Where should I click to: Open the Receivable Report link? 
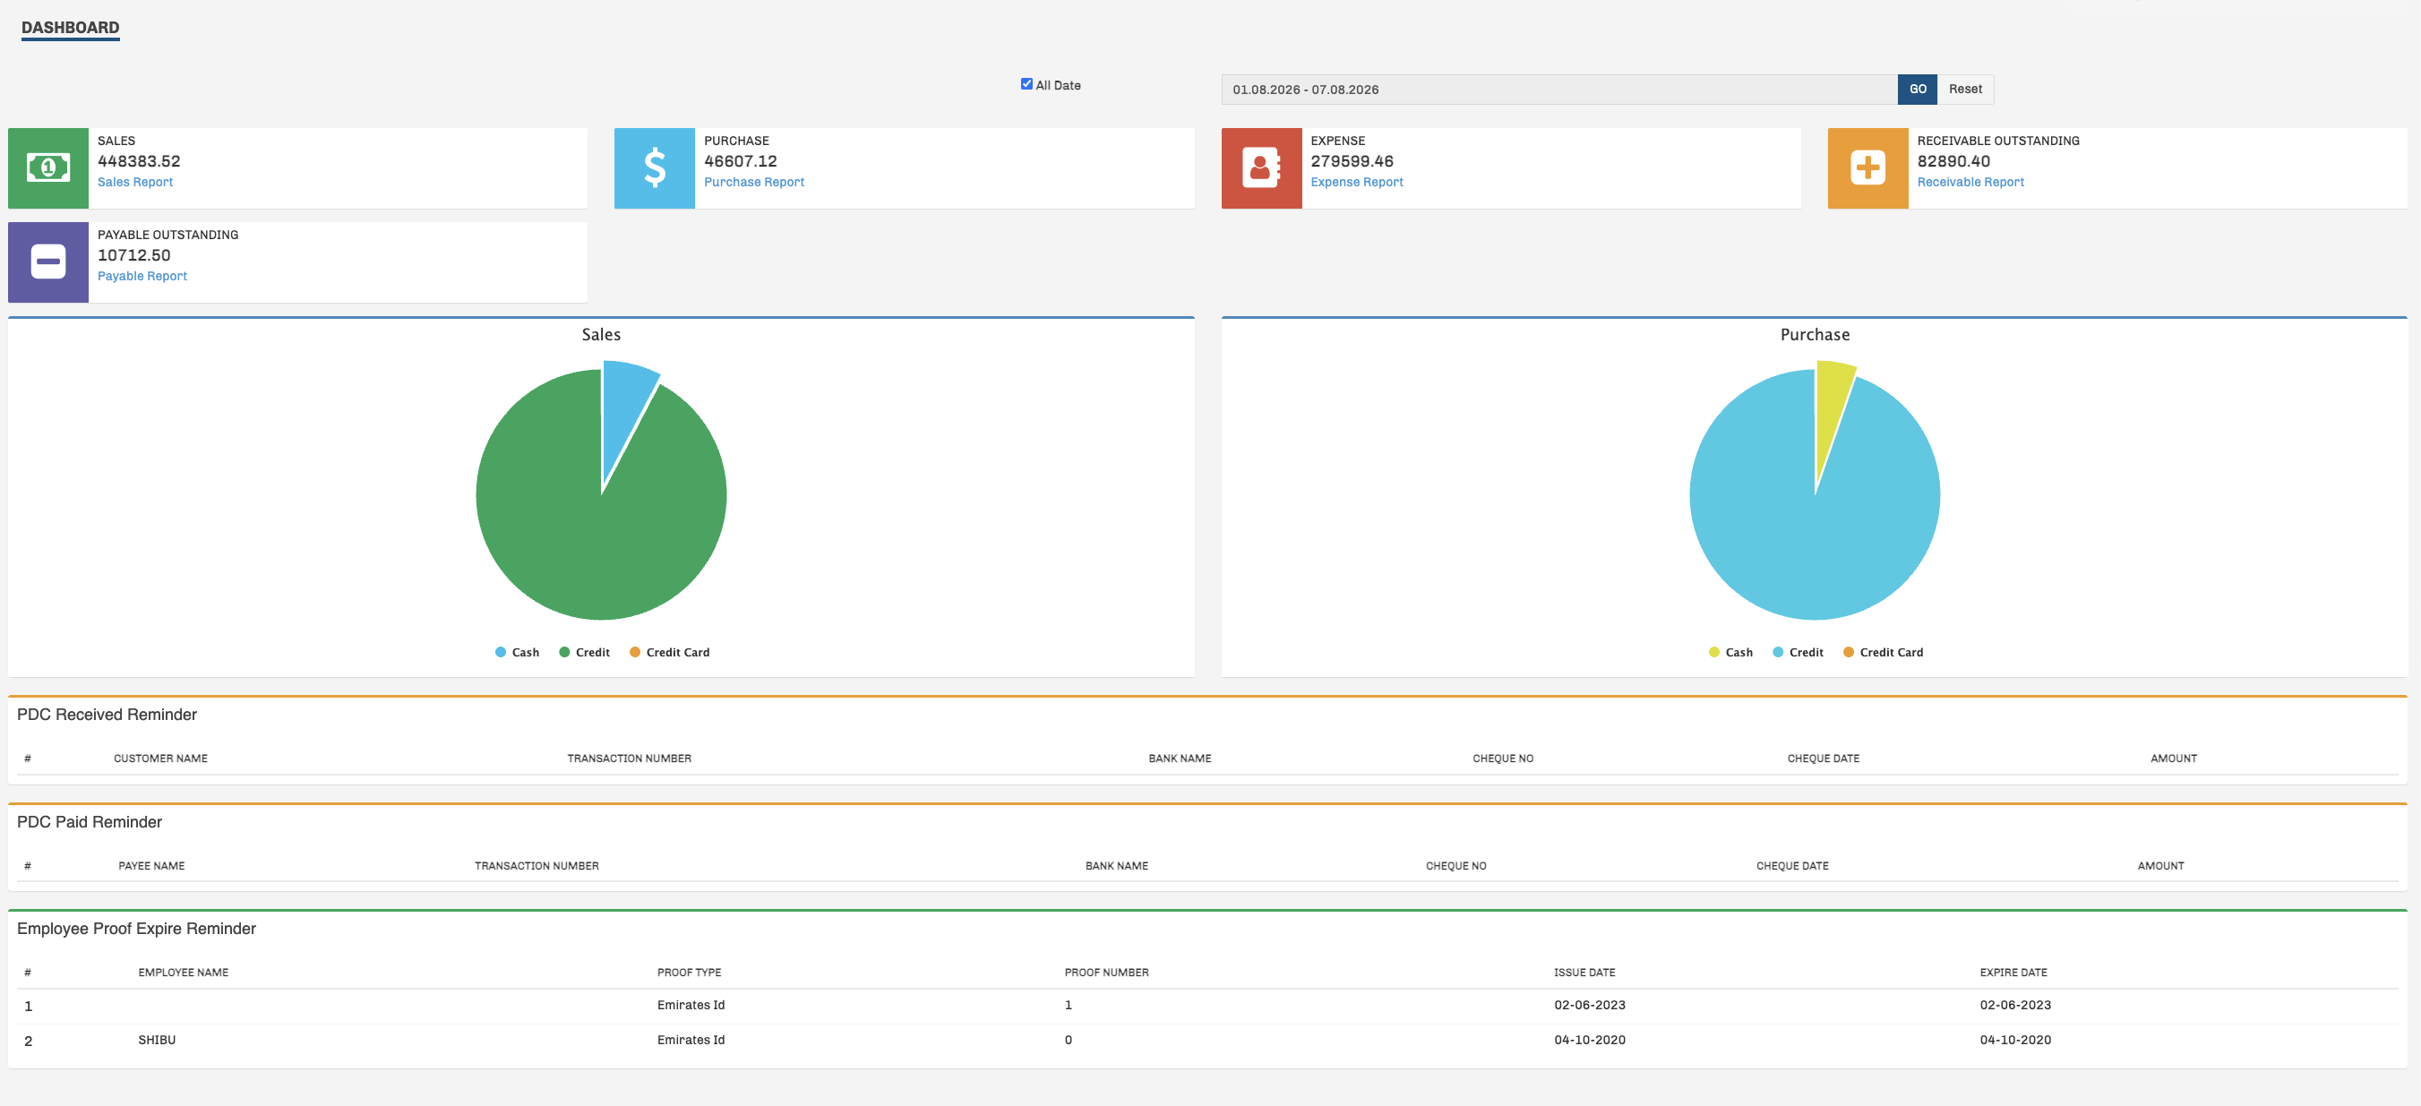1970,183
